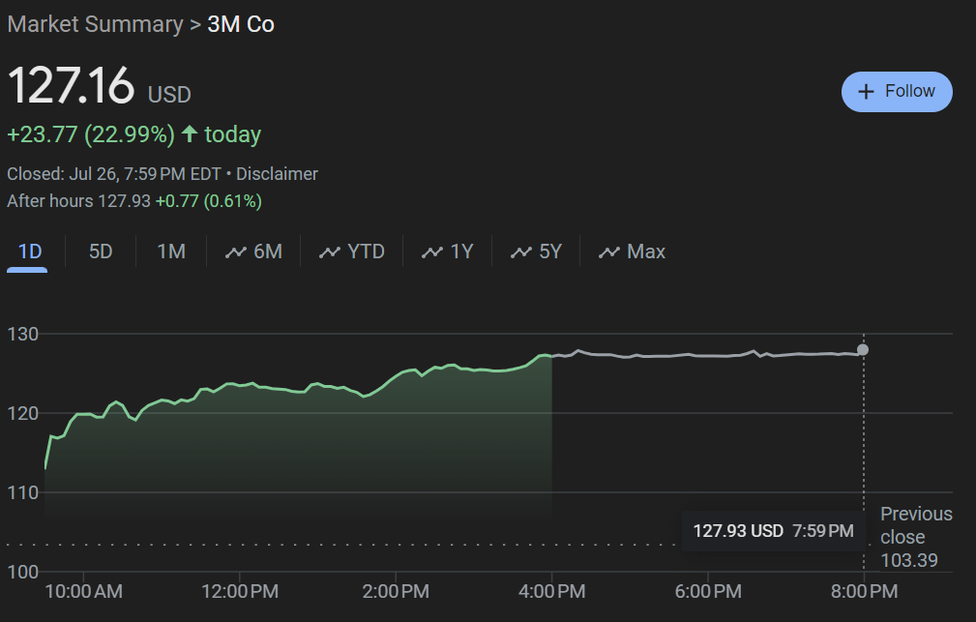Click the gray chart marker dot at 7:59 PM
Image resolution: width=976 pixels, height=622 pixels.
point(863,350)
